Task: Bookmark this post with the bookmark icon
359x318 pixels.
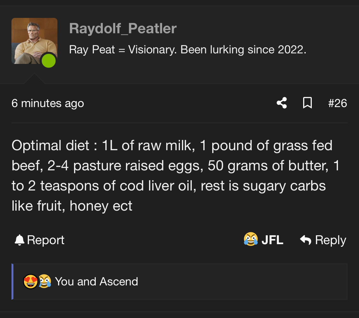Action: pos(307,103)
